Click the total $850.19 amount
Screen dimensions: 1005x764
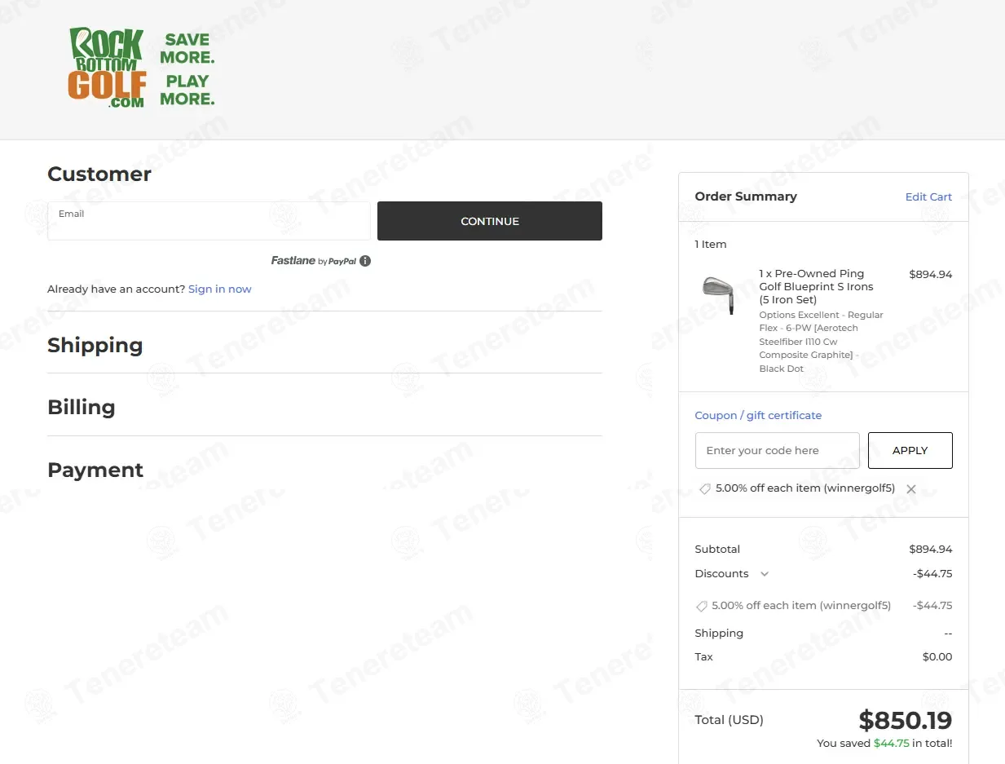tap(906, 721)
